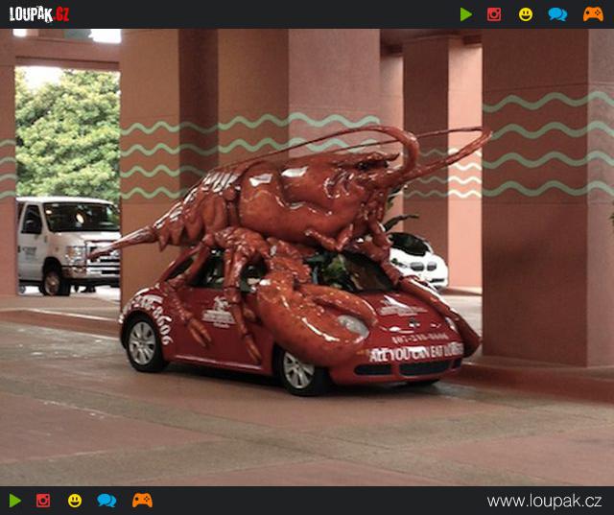
Task: Click the white car behind the lobster
Action: pos(417,257)
